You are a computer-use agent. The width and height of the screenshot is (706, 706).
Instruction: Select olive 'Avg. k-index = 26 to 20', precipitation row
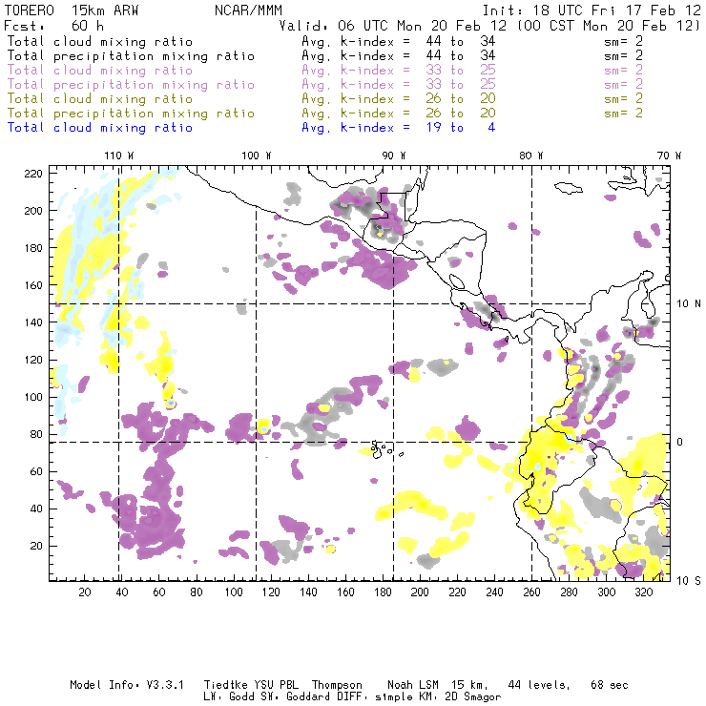pos(399,113)
